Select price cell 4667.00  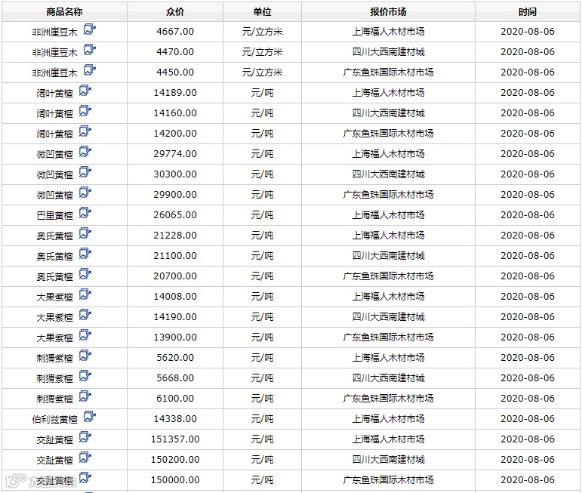click(x=175, y=32)
